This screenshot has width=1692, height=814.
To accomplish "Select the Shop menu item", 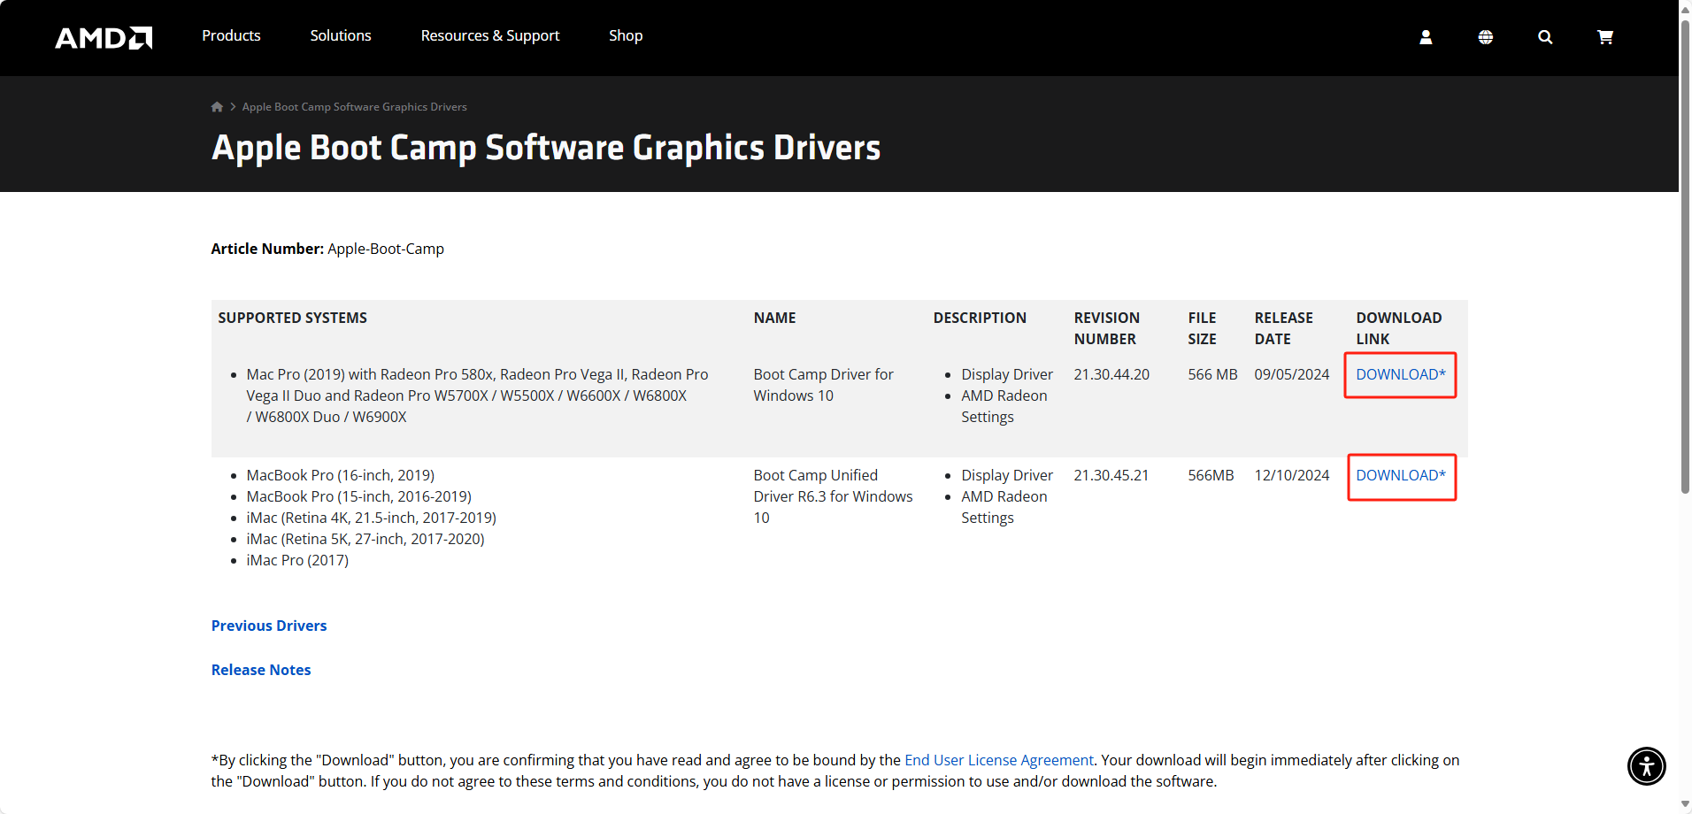I will (x=626, y=35).
